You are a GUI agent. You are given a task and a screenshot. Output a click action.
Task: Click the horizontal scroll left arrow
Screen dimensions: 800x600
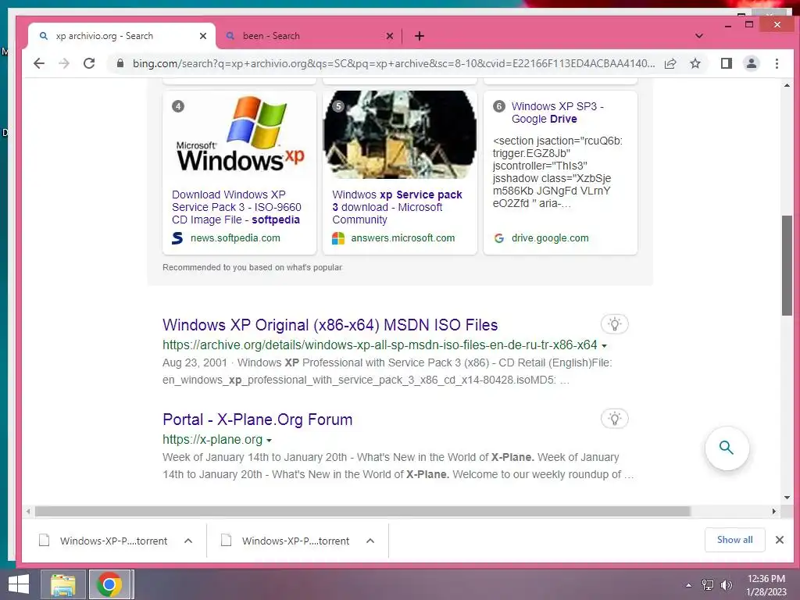(28, 511)
